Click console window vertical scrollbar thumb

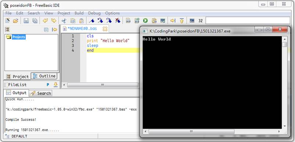coord(285,44)
